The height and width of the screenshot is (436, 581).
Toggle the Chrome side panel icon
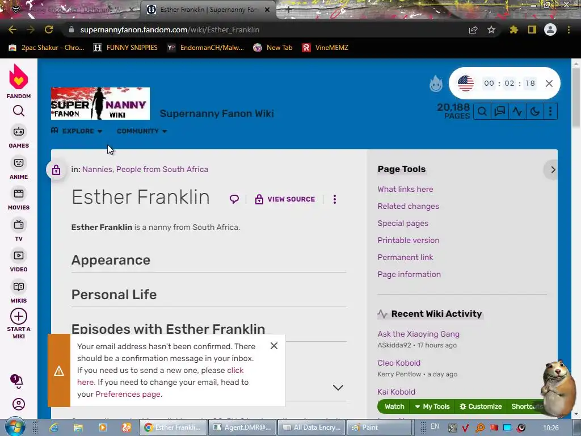(x=532, y=30)
